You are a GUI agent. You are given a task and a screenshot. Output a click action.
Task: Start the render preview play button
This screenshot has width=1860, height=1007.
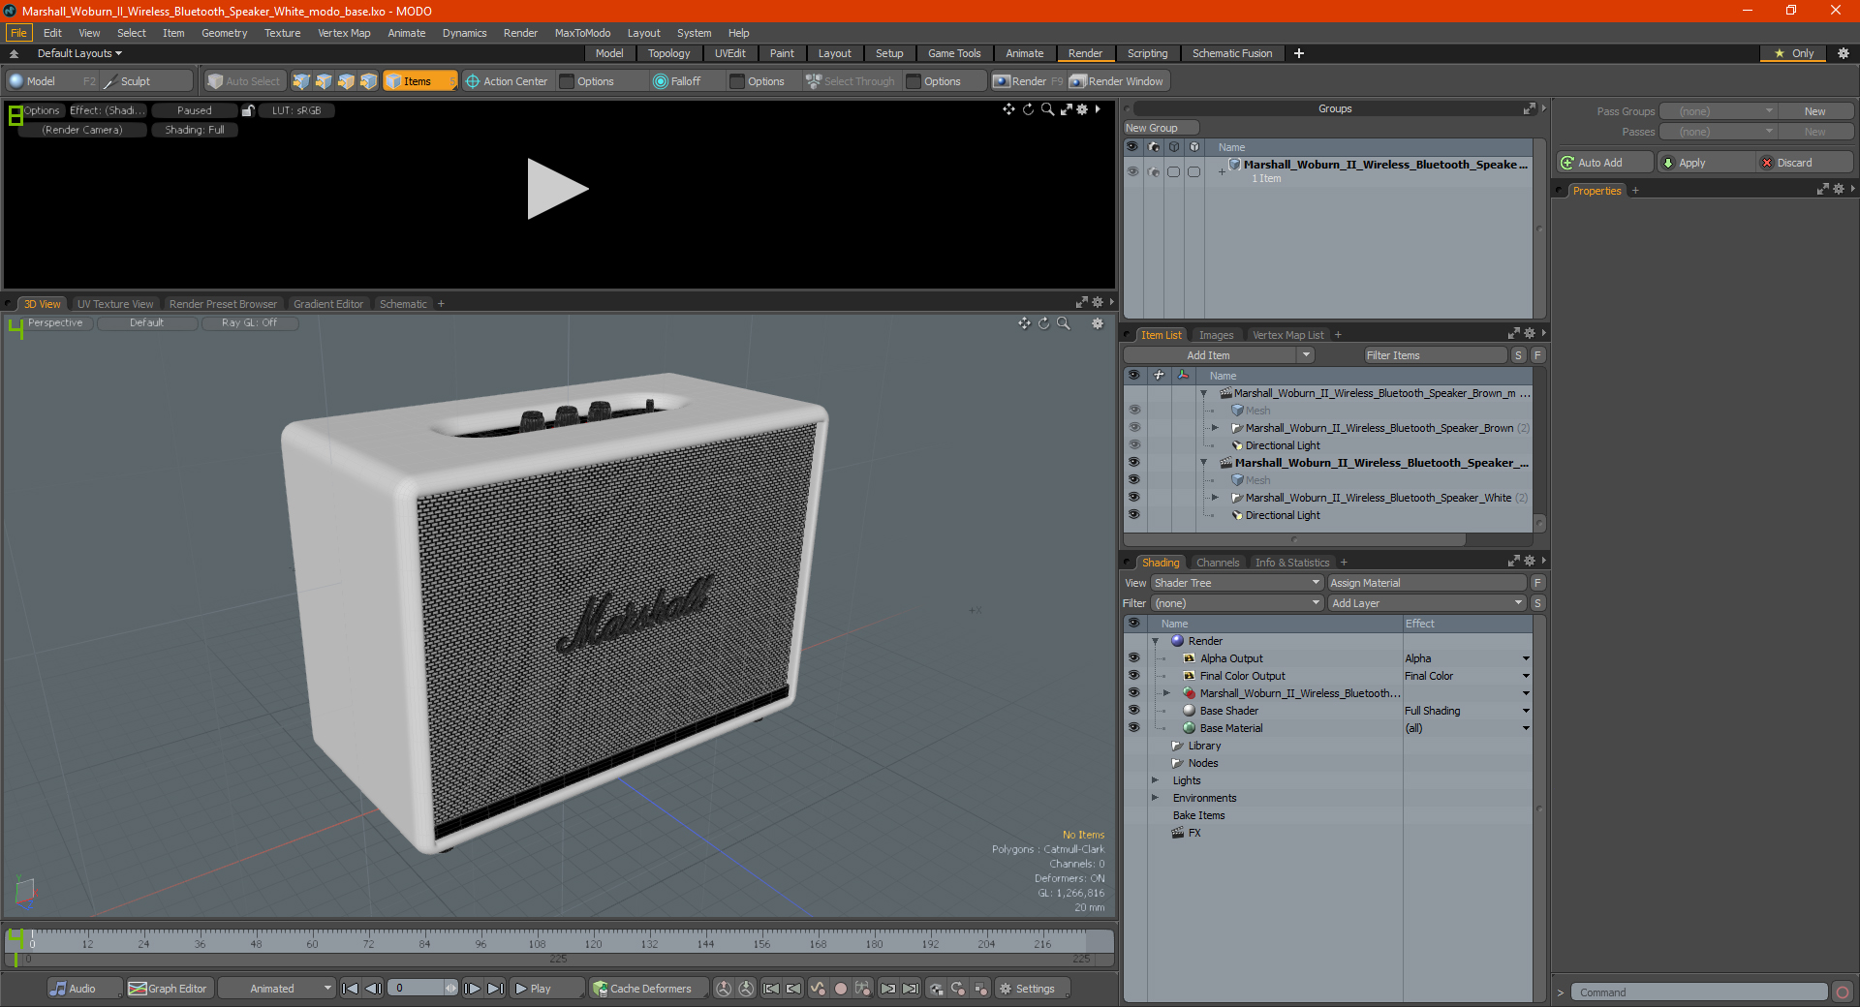point(557,189)
